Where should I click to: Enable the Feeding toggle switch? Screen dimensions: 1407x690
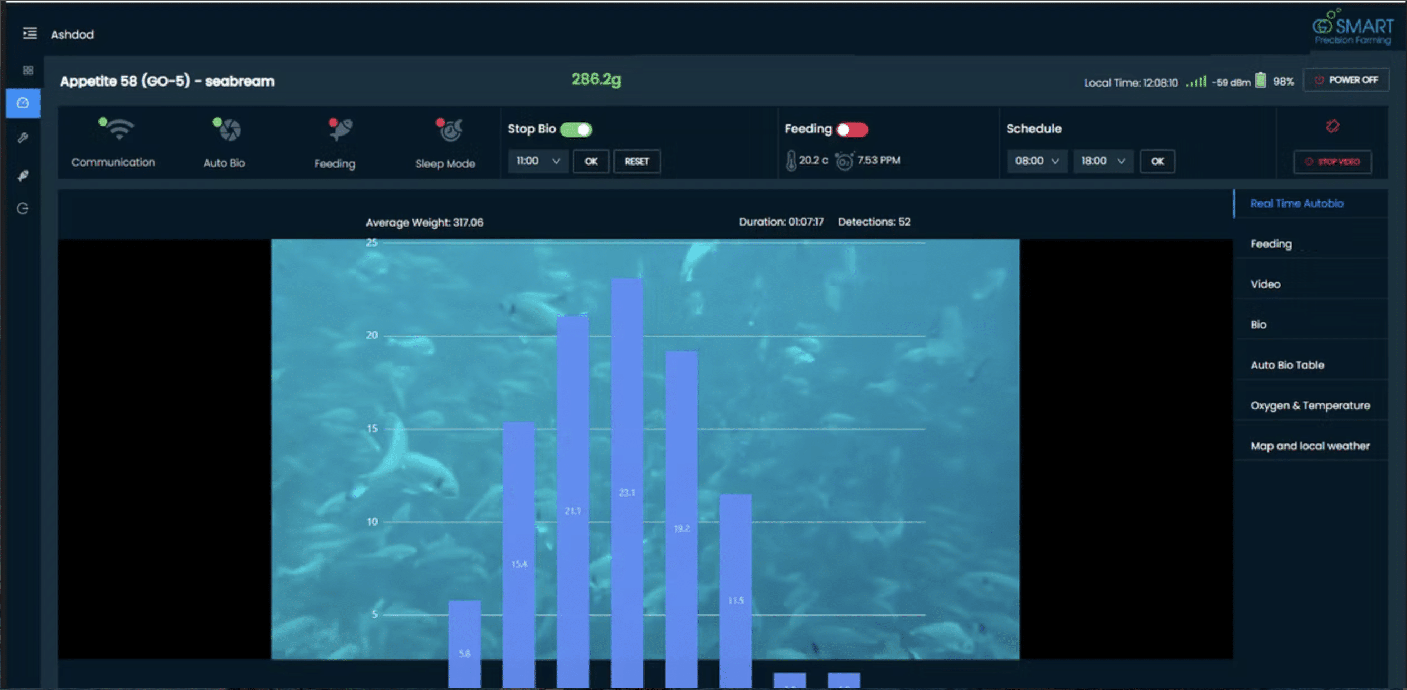tap(852, 130)
